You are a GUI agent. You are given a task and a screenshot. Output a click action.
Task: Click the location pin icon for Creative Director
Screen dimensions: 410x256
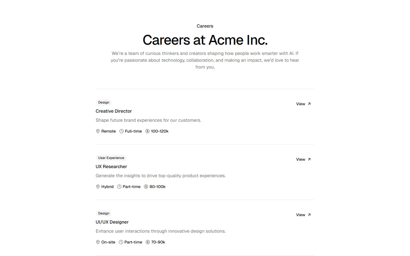point(98,131)
